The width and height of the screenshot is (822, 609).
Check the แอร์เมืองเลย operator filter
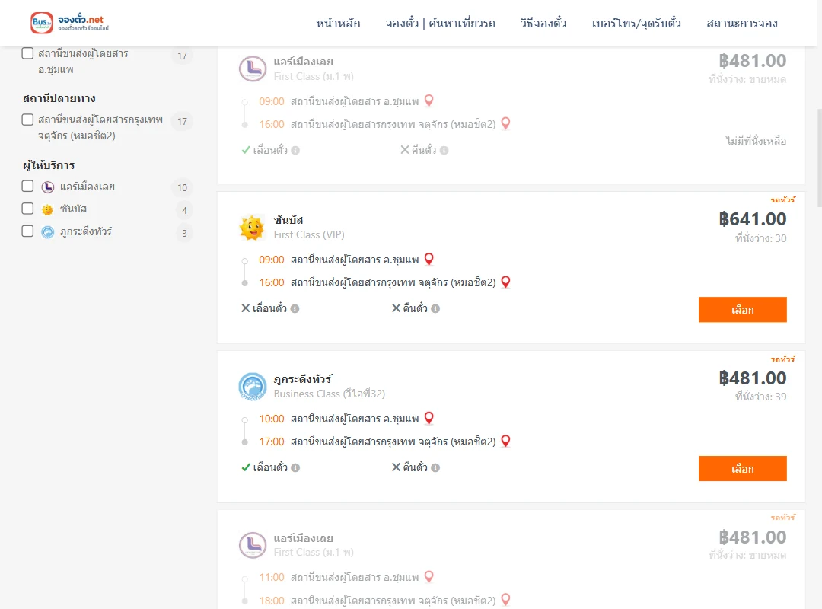28,187
